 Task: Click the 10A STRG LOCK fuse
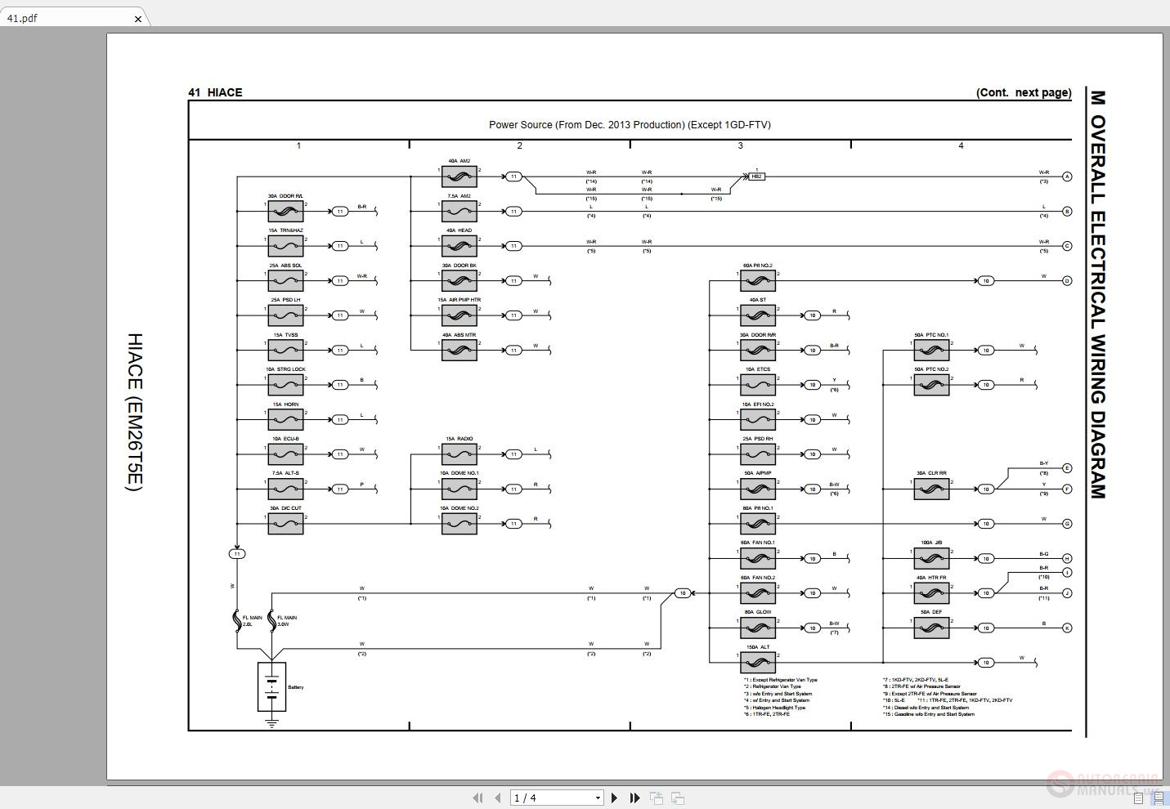(285, 385)
